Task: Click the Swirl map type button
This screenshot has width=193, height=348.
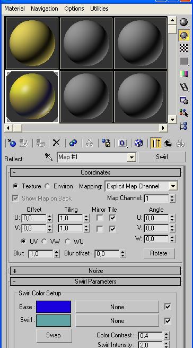Action: tap(162, 157)
